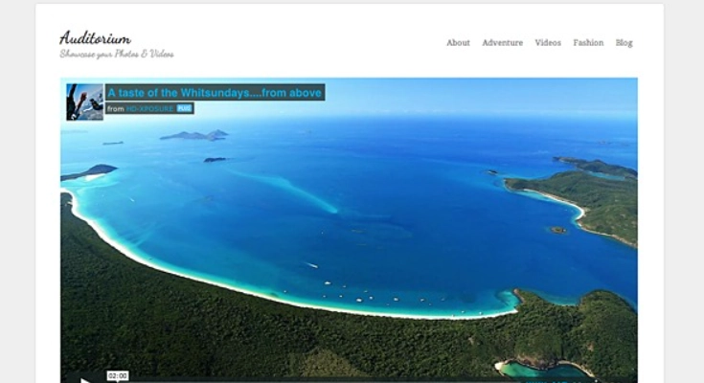
Task: Click the Auditorium site title
Action: pyautogui.click(x=95, y=37)
